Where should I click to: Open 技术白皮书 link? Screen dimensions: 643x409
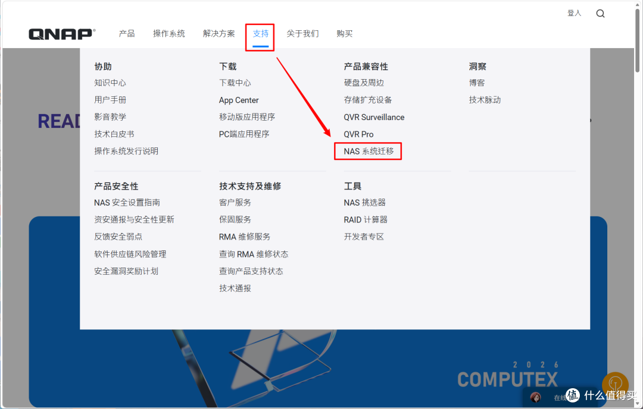(114, 134)
